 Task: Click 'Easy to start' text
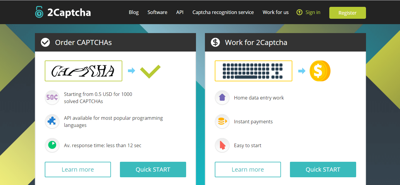(248, 145)
